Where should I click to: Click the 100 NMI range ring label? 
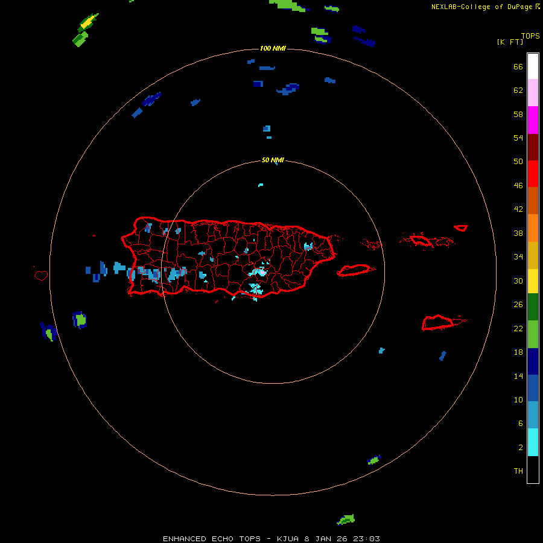(x=273, y=48)
